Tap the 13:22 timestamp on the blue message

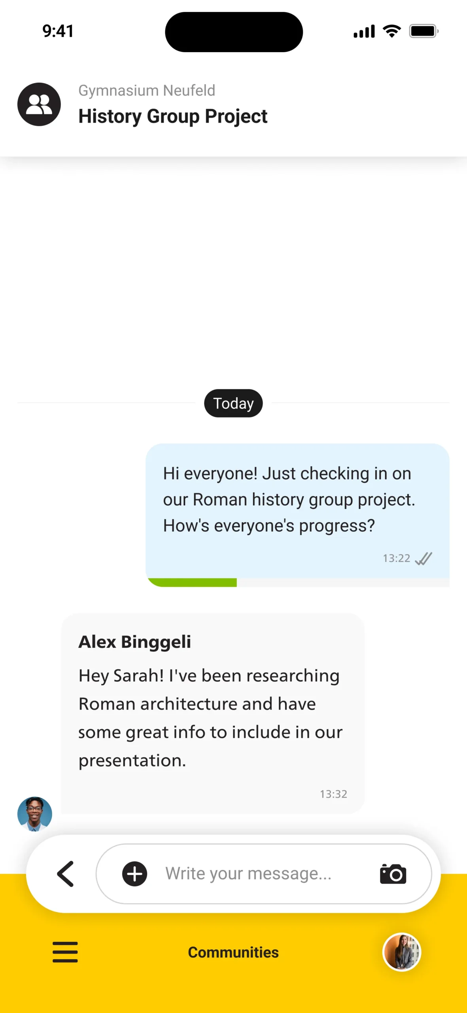[x=396, y=558]
